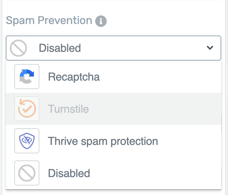Click the square frame around the Thrive shield
The image size is (228, 195).
coord(27,141)
